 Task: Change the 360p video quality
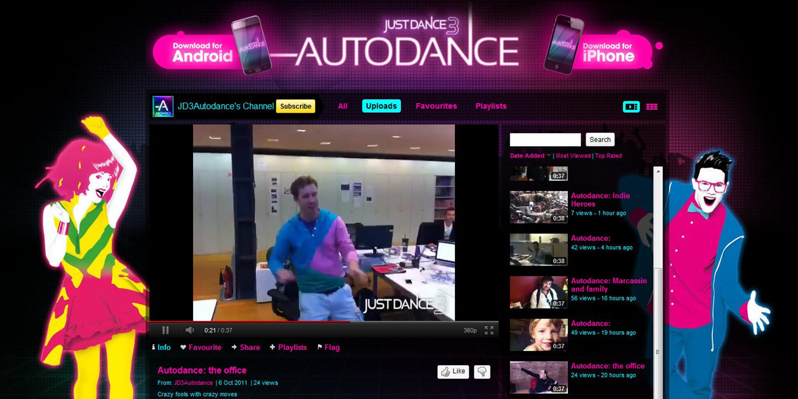[x=470, y=330]
